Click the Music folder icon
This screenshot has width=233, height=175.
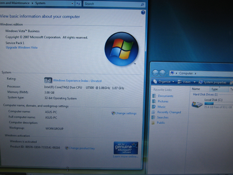(x=154, y=106)
